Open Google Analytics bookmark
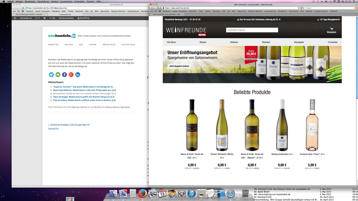The height and width of the screenshot is (201, 358). point(321,11)
